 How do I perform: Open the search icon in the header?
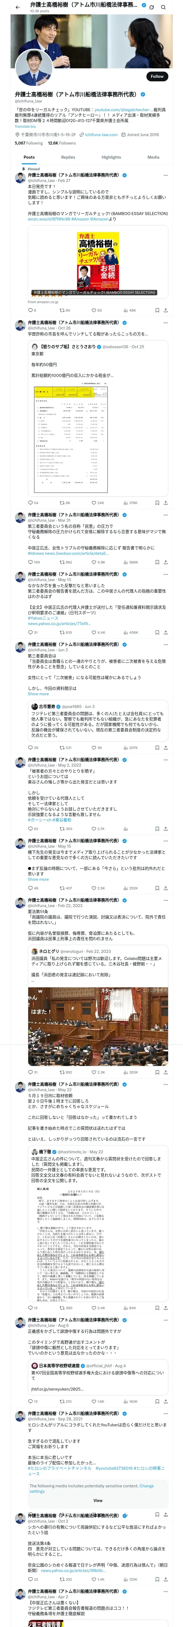[x=163, y=7]
